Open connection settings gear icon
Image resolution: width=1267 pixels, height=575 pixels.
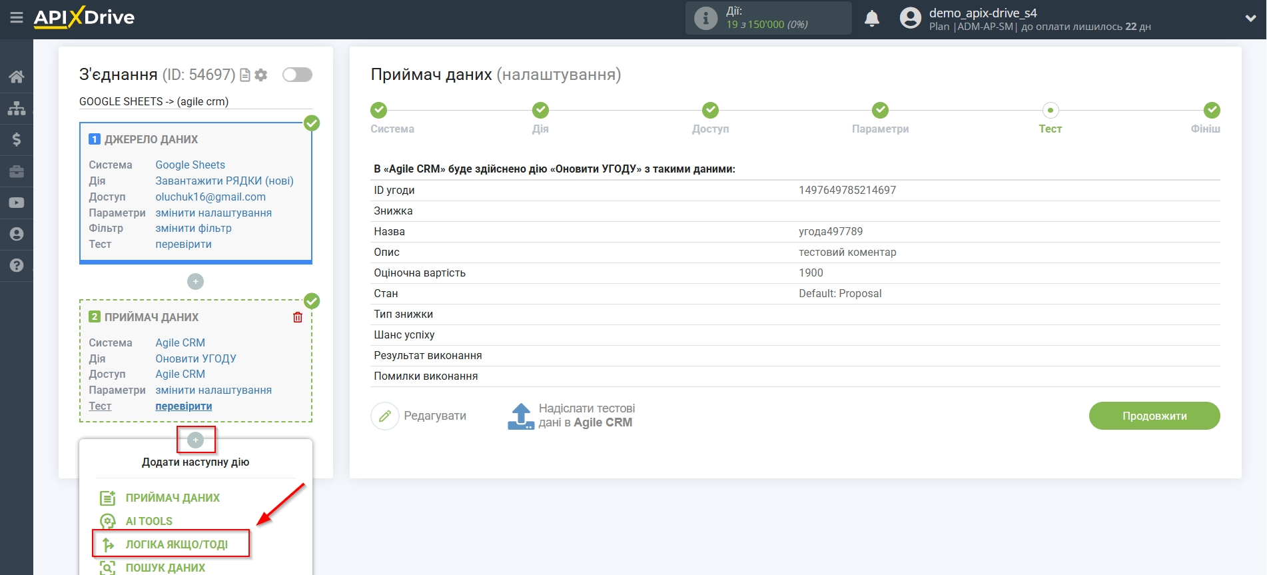[x=261, y=75]
